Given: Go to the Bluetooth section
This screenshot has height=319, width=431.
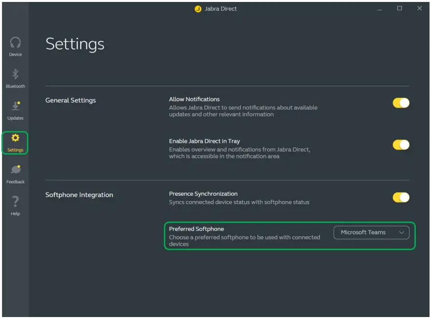Looking at the screenshot, I should point(15,78).
